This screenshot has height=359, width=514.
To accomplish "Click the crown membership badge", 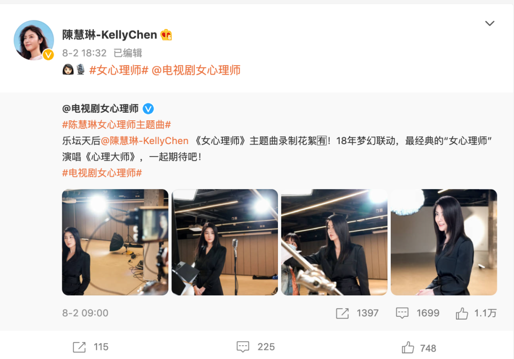I will [166, 35].
